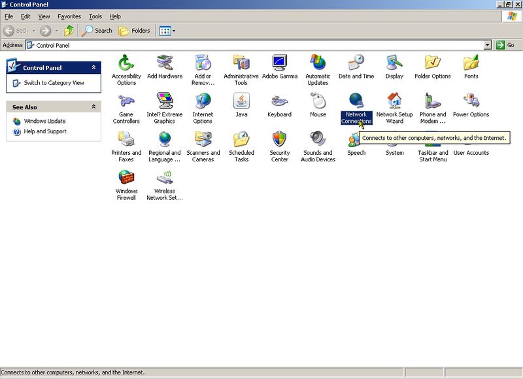523x379 pixels.
Task: Open the Views dropdown button
Action: (167, 31)
